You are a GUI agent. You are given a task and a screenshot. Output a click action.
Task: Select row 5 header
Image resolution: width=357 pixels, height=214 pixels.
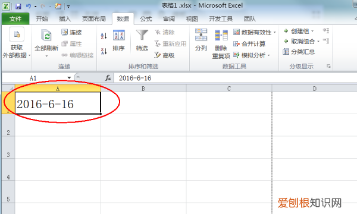[8, 192]
